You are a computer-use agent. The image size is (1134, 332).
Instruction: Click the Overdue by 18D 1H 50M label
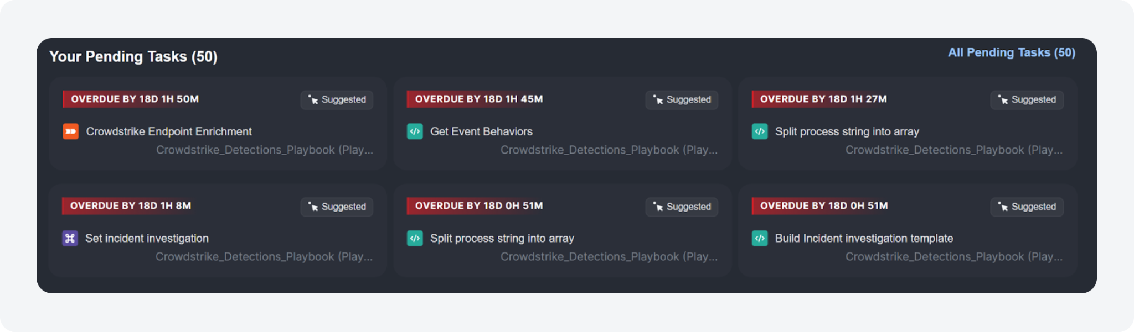coord(135,99)
